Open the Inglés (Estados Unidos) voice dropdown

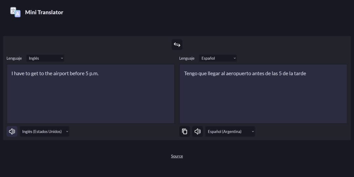coord(45,131)
